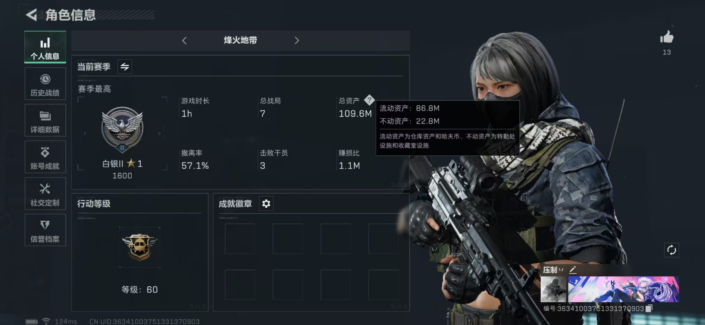Image resolution: width=705 pixels, height=325 pixels.
Task: Click the anime banner card image
Action: tap(623, 289)
